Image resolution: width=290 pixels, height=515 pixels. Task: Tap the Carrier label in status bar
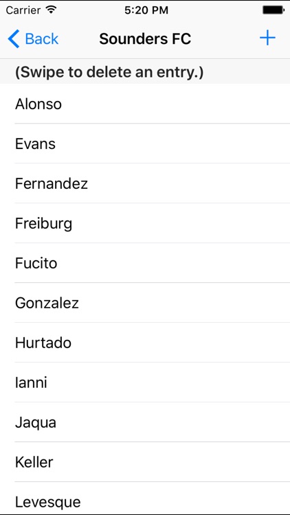(x=24, y=10)
